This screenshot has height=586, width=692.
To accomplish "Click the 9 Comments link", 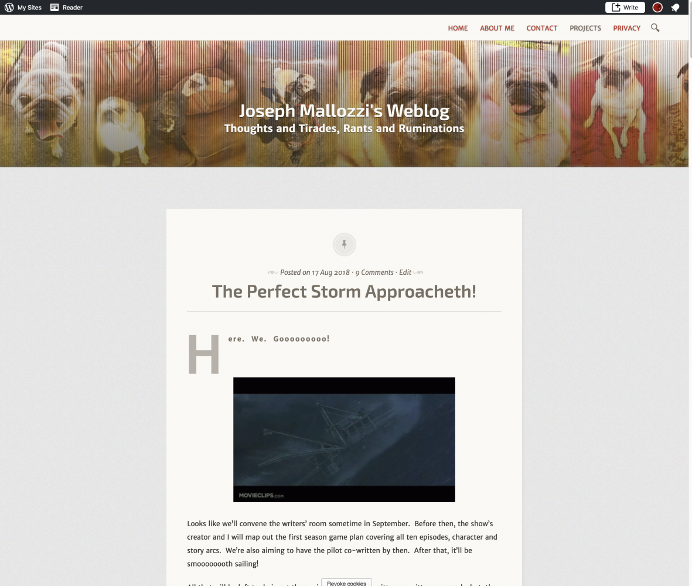I will click(x=374, y=272).
